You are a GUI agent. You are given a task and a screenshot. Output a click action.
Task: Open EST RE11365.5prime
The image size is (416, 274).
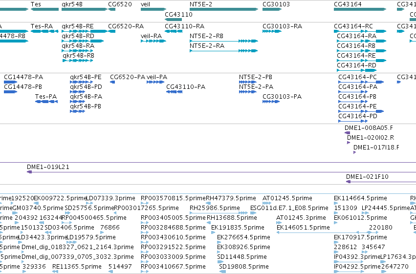[77, 267]
